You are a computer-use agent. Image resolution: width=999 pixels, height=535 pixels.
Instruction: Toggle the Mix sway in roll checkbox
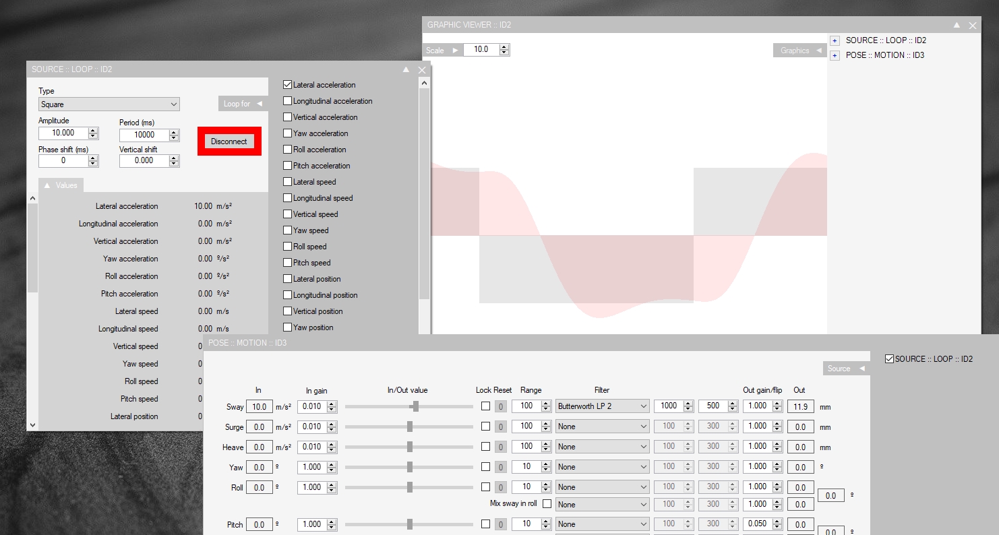(x=547, y=504)
